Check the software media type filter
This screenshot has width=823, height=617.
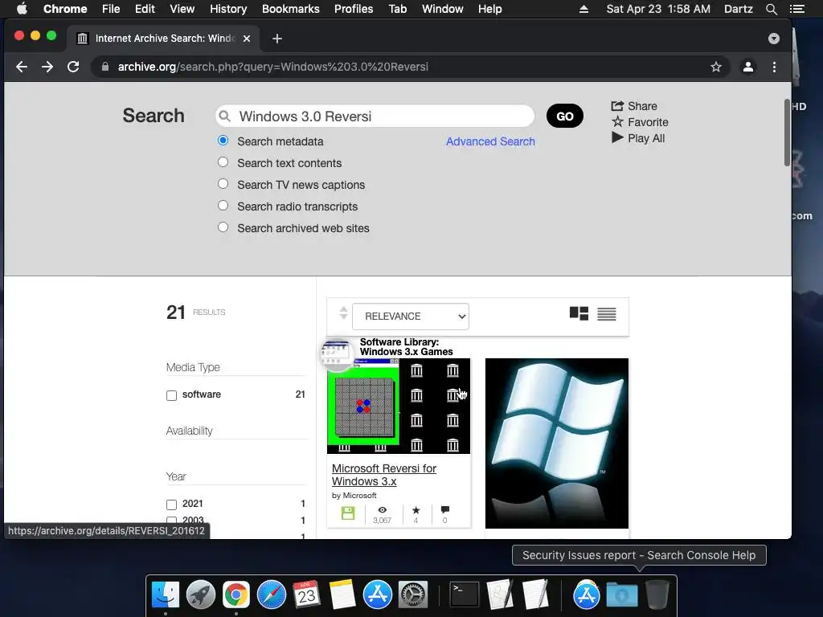[172, 395]
